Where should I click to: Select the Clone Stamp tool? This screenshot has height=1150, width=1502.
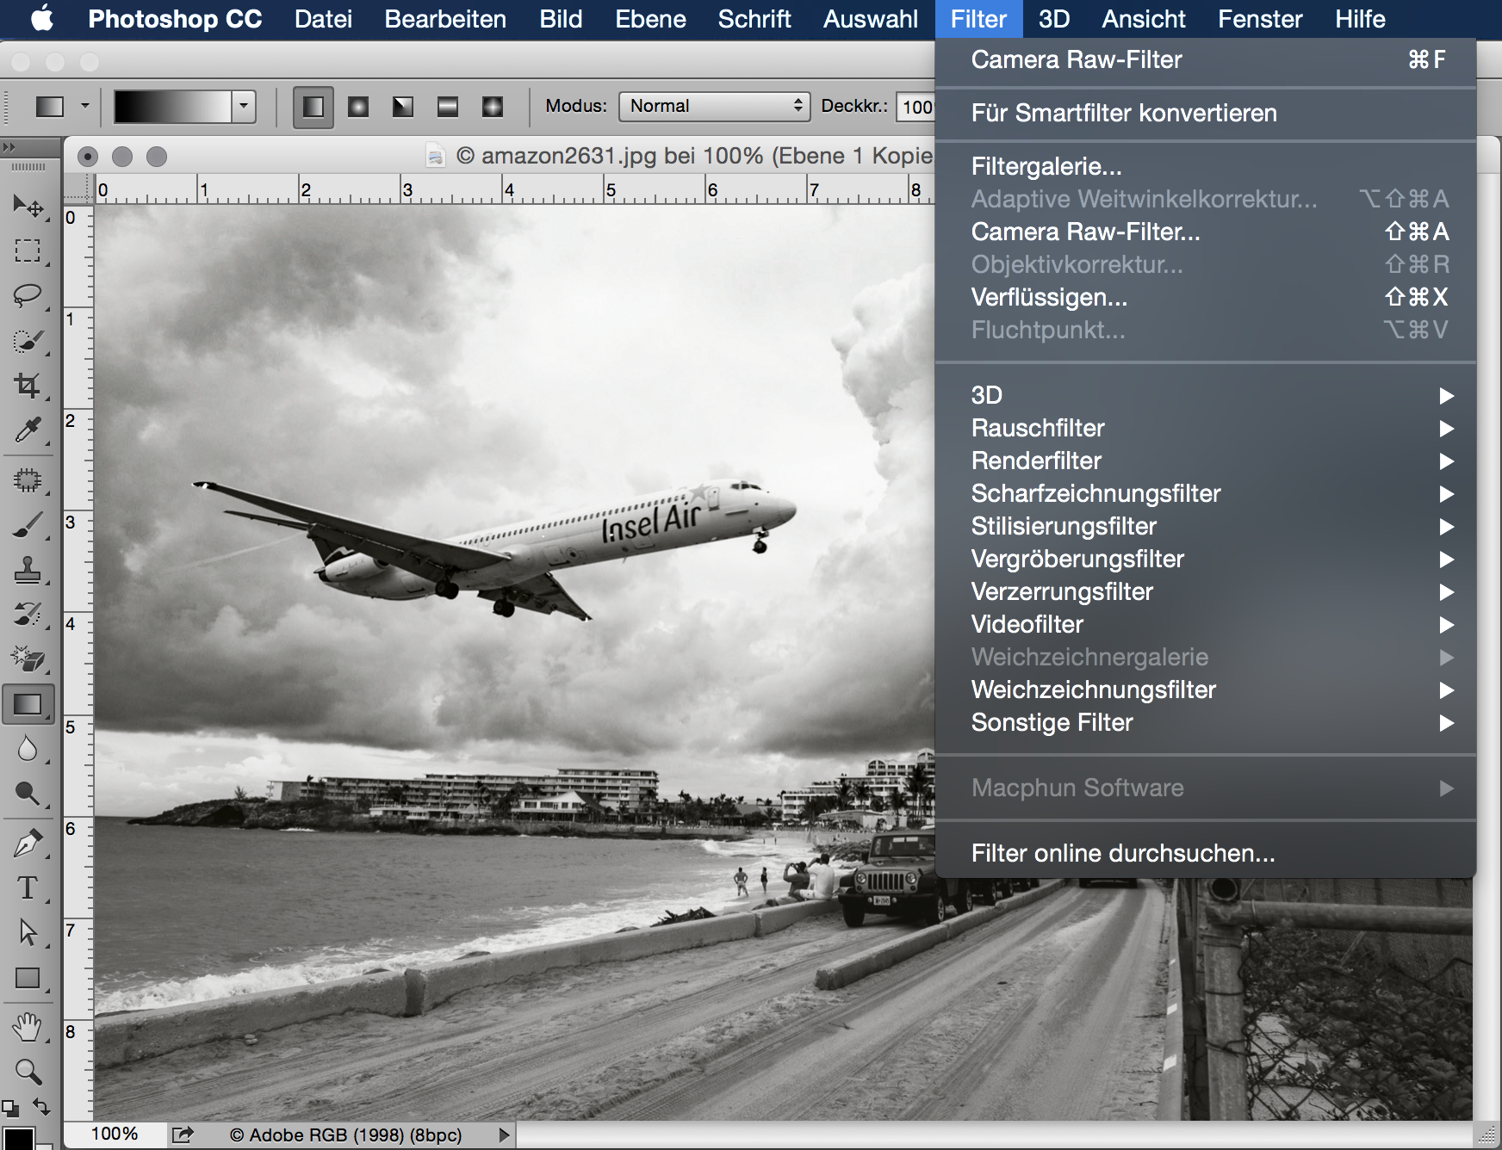click(x=28, y=570)
